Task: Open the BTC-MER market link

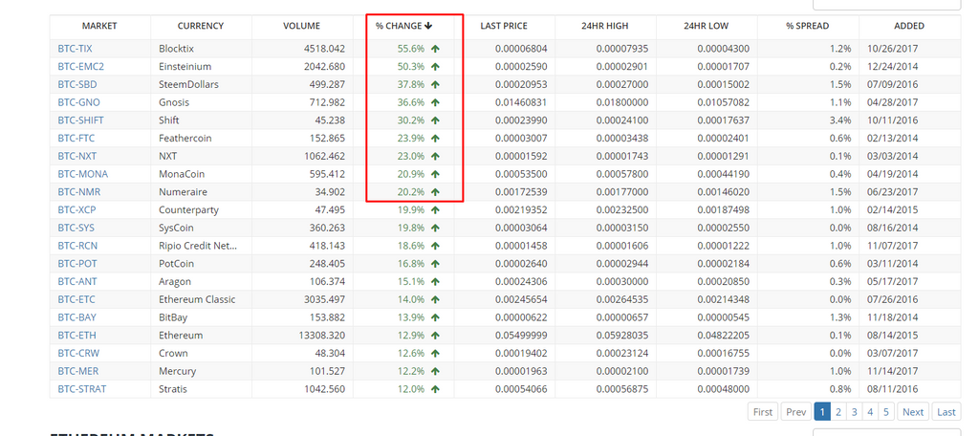Action: (78, 371)
